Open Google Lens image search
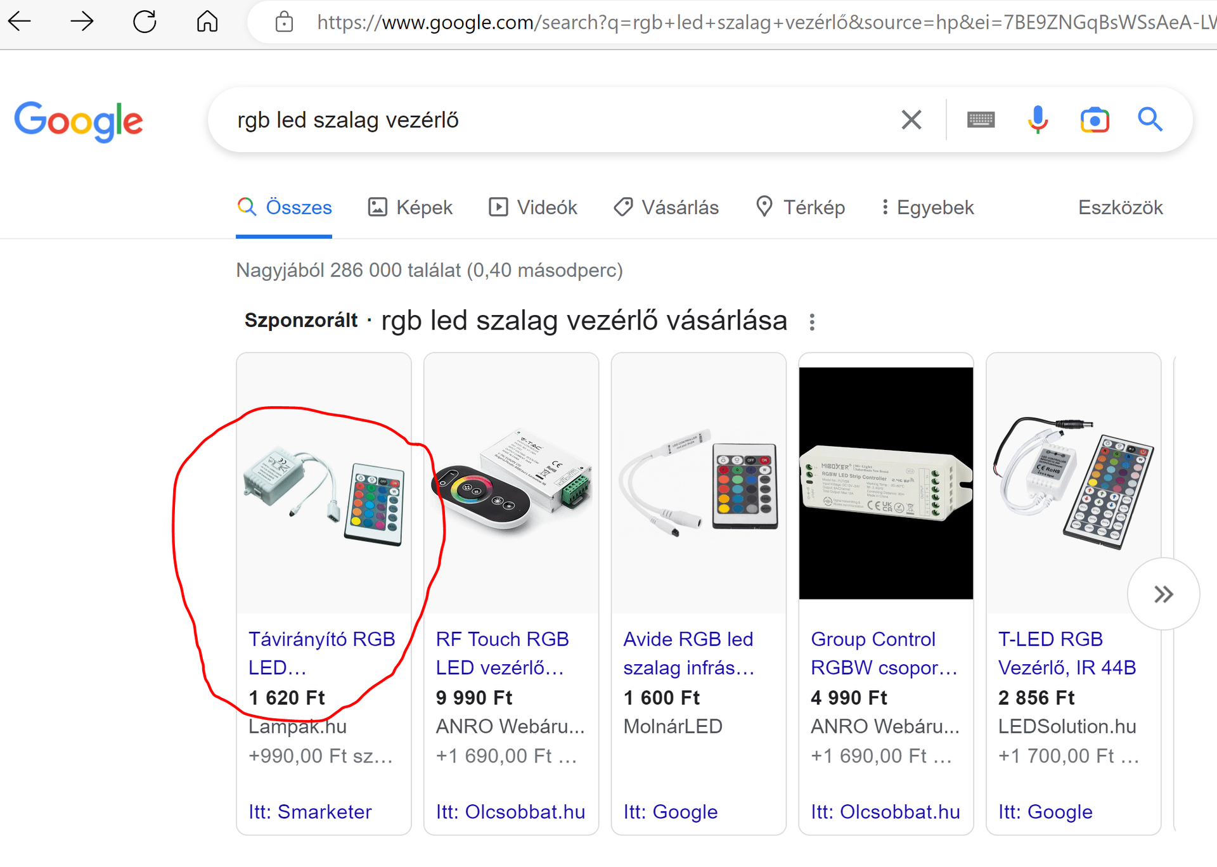The image size is (1217, 867). click(1095, 120)
